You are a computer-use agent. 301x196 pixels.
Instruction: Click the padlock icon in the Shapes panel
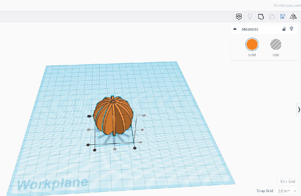pyautogui.click(x=284, y=29)
